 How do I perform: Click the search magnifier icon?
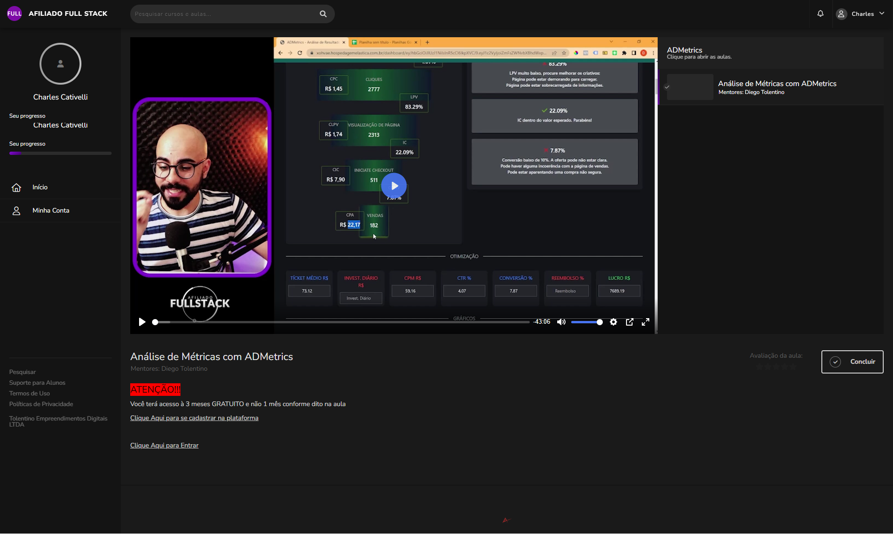[323, 14]
